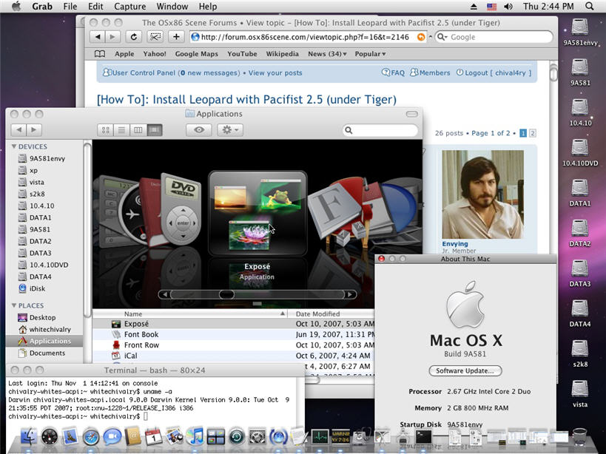Click the Safari URL address field
Viewport: 606px width, 454px height.
(309, 37)
